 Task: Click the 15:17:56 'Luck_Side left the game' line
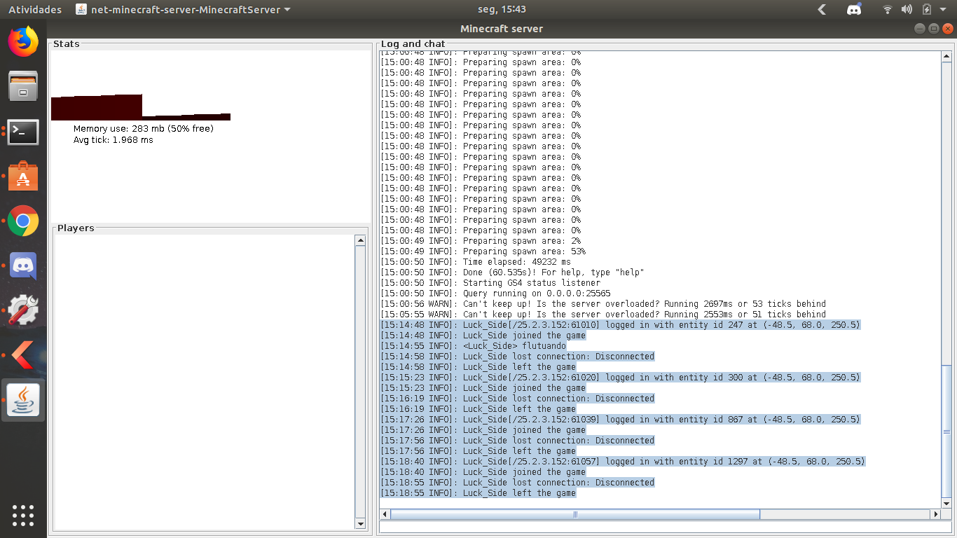(478, 451)
